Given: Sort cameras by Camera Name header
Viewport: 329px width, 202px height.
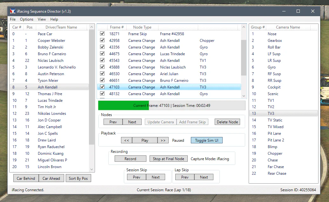Looking at the screenshot, I should [288, 27].
